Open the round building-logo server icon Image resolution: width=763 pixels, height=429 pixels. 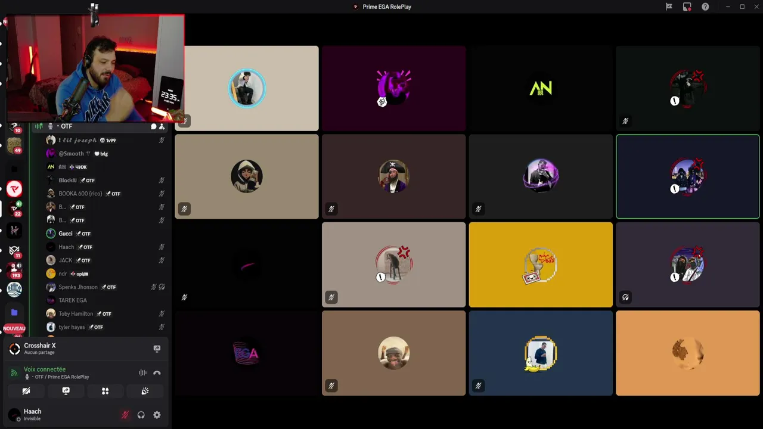pos(14,290)
